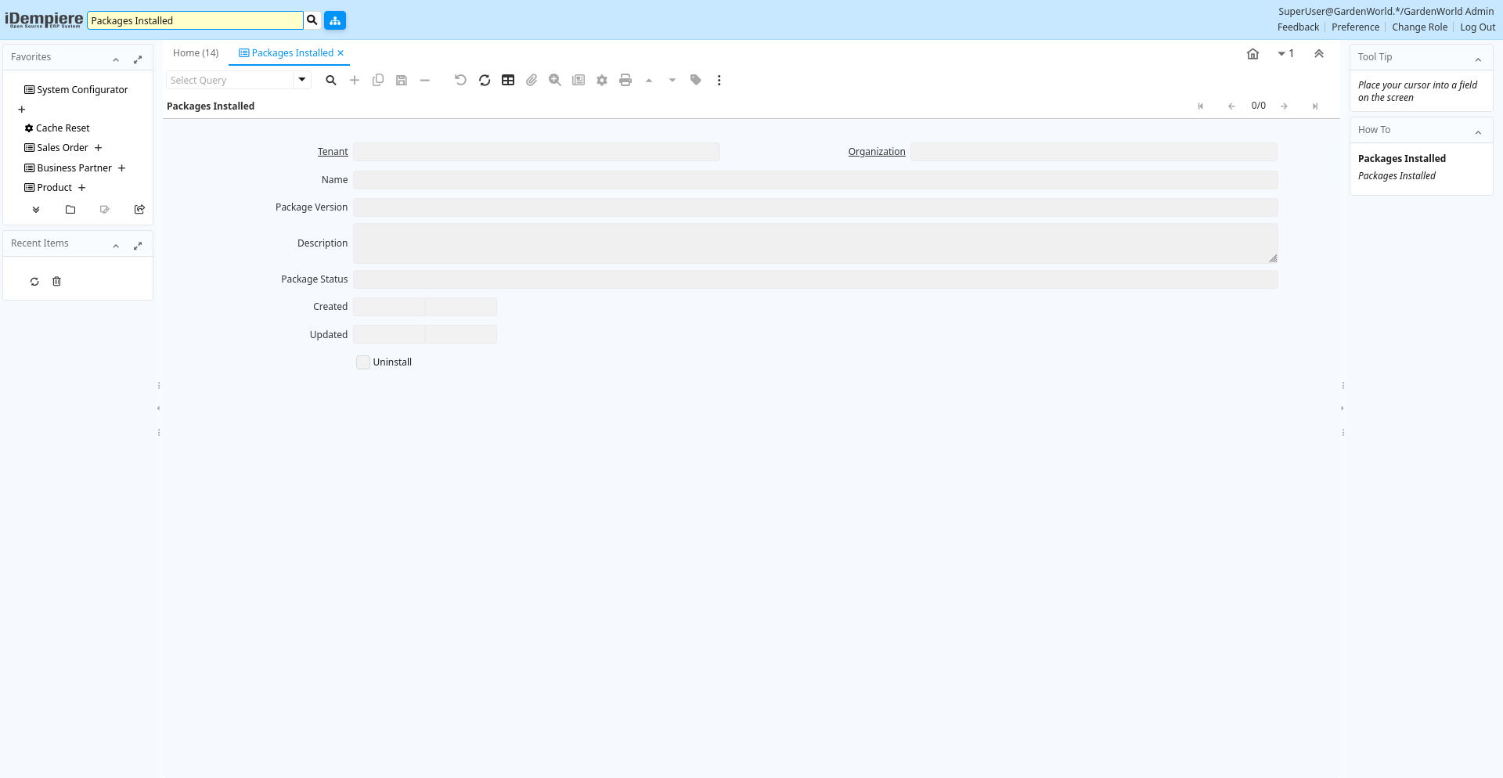The height and width of the screenshot is (778, 1503).
Task: Switch to the Home (14) tab
Action: [196, 53]
